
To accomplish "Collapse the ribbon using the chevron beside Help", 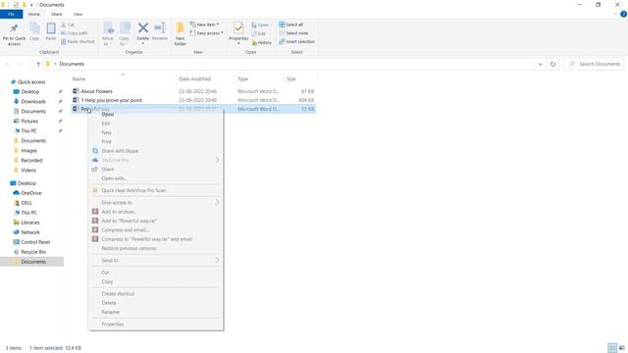I will (615, 14).
